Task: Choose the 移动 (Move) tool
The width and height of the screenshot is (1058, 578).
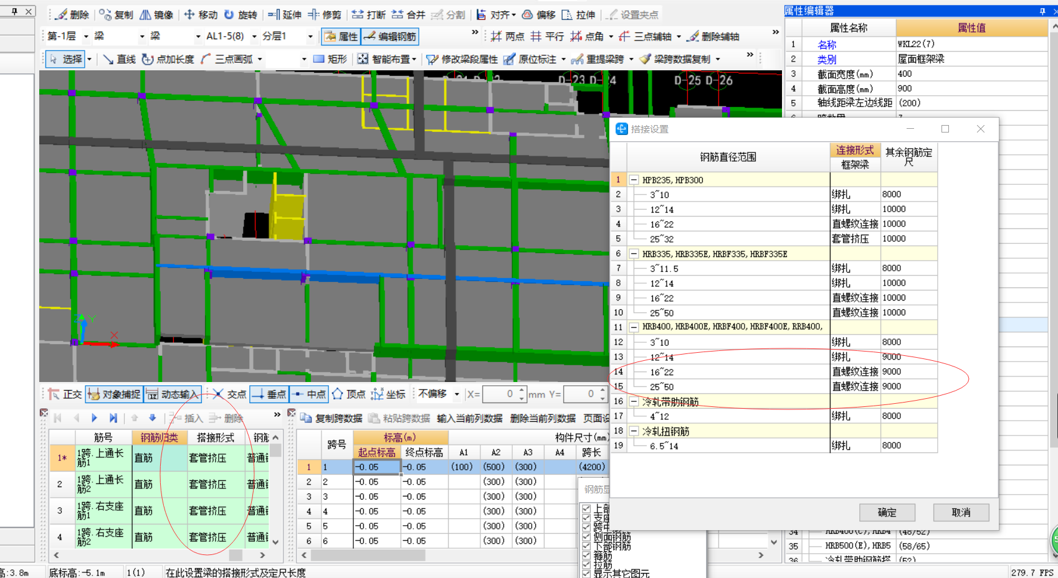Action: tap(201, 14)
